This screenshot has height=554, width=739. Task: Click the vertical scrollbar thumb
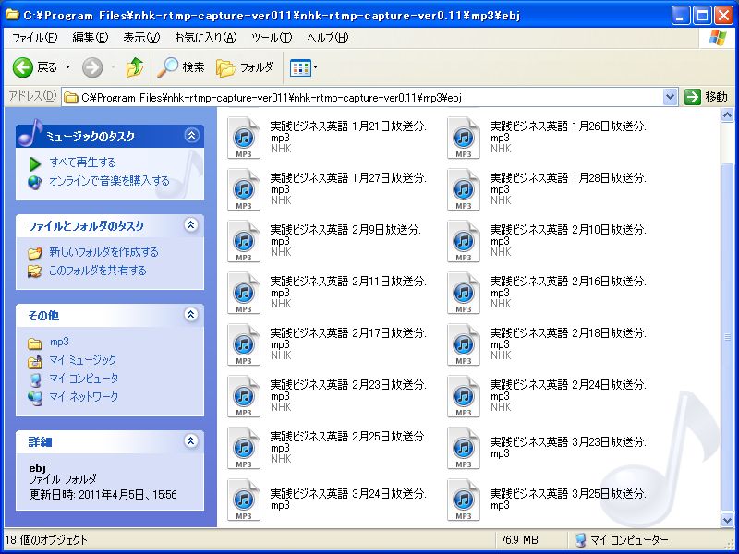point(727,337)
